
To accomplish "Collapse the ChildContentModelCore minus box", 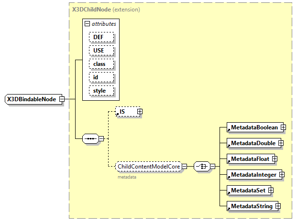I will (184, 167).
